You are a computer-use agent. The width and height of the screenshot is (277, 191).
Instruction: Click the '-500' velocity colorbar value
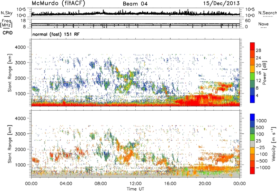coord(262,161)
